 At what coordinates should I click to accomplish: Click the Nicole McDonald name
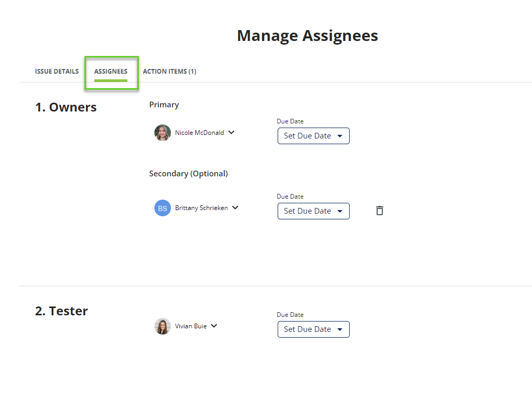pyautogui.click(x=199, y=133)
